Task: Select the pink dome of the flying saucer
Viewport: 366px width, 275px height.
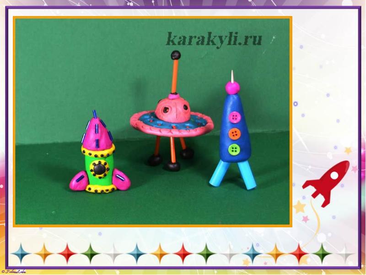Action: (x=172, y=111)
